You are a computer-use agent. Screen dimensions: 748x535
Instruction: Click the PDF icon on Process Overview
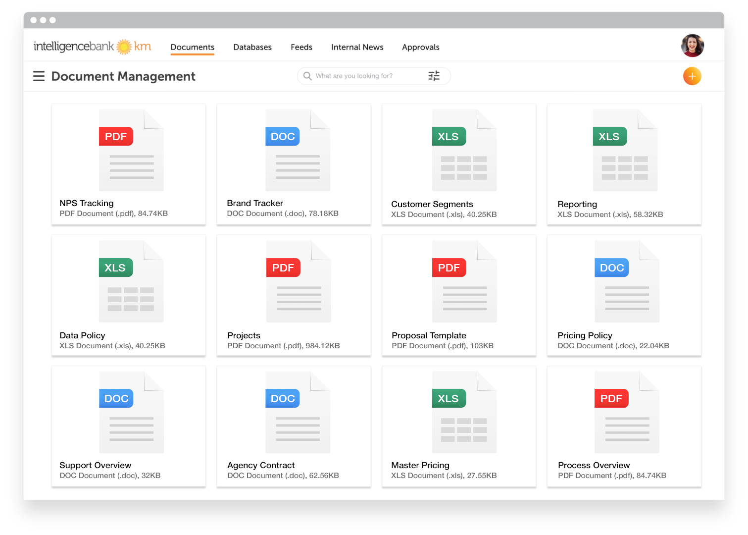[x=611, y=398]
